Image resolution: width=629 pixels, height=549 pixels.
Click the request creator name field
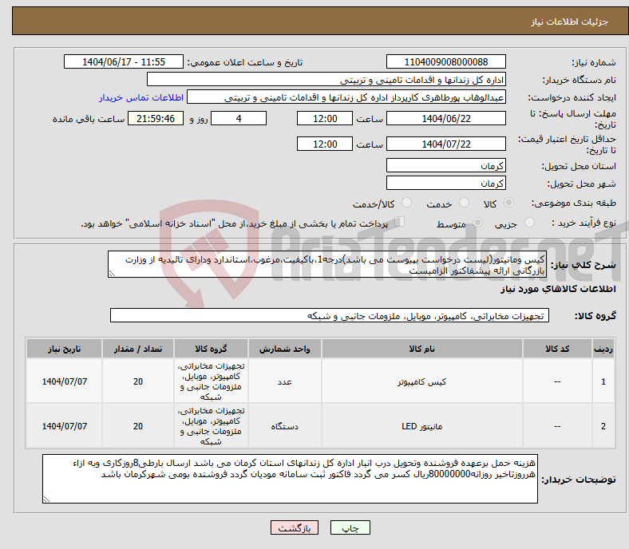346,97
